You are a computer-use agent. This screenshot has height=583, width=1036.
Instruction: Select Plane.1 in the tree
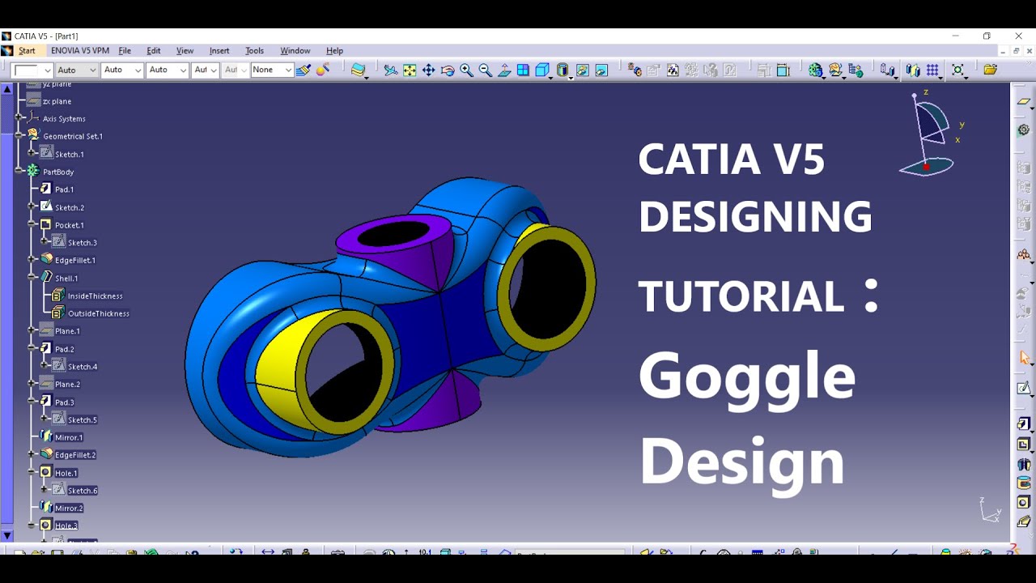coord(67,331)
